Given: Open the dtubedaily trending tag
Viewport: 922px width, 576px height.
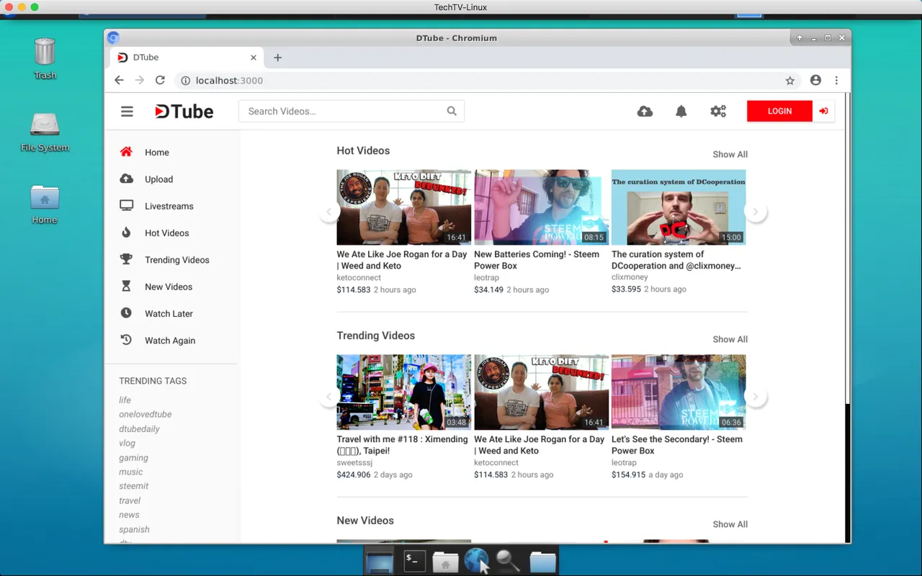Looking at the screenshot, I should (140, 428).
